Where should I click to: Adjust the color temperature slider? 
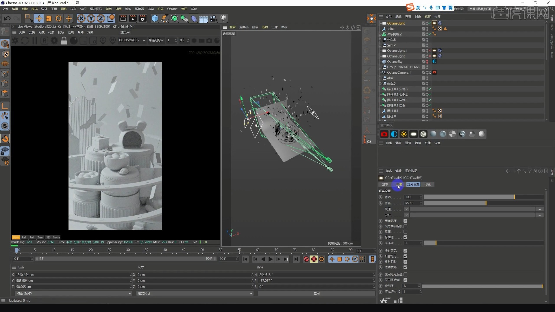point(484,203)
